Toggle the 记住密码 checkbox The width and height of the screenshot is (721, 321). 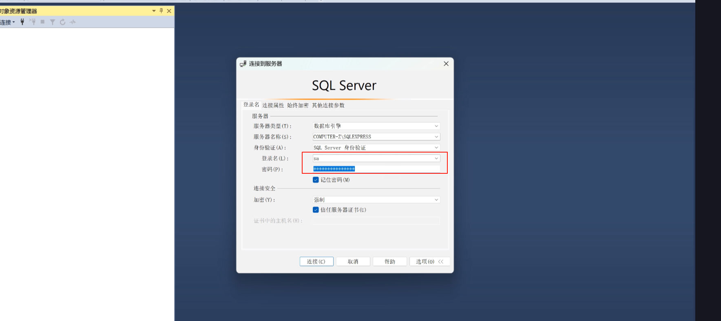coord(316,180)
